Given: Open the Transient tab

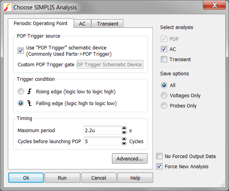Looking at the screenshot, I should coord(108,24).
